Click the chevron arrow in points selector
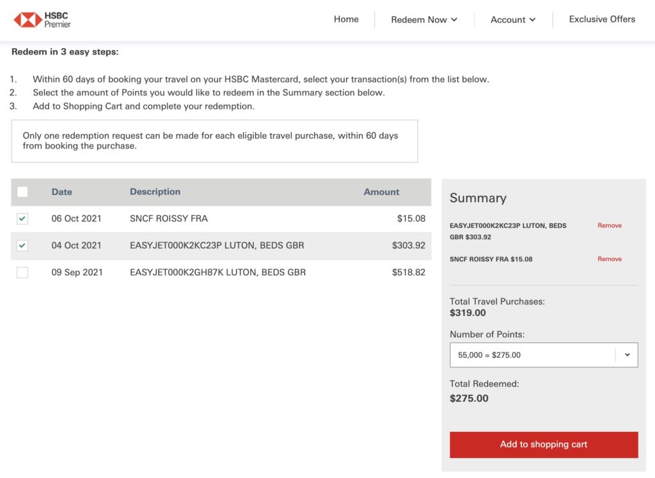This screenshot has width=655, height=478. point(627,355)
